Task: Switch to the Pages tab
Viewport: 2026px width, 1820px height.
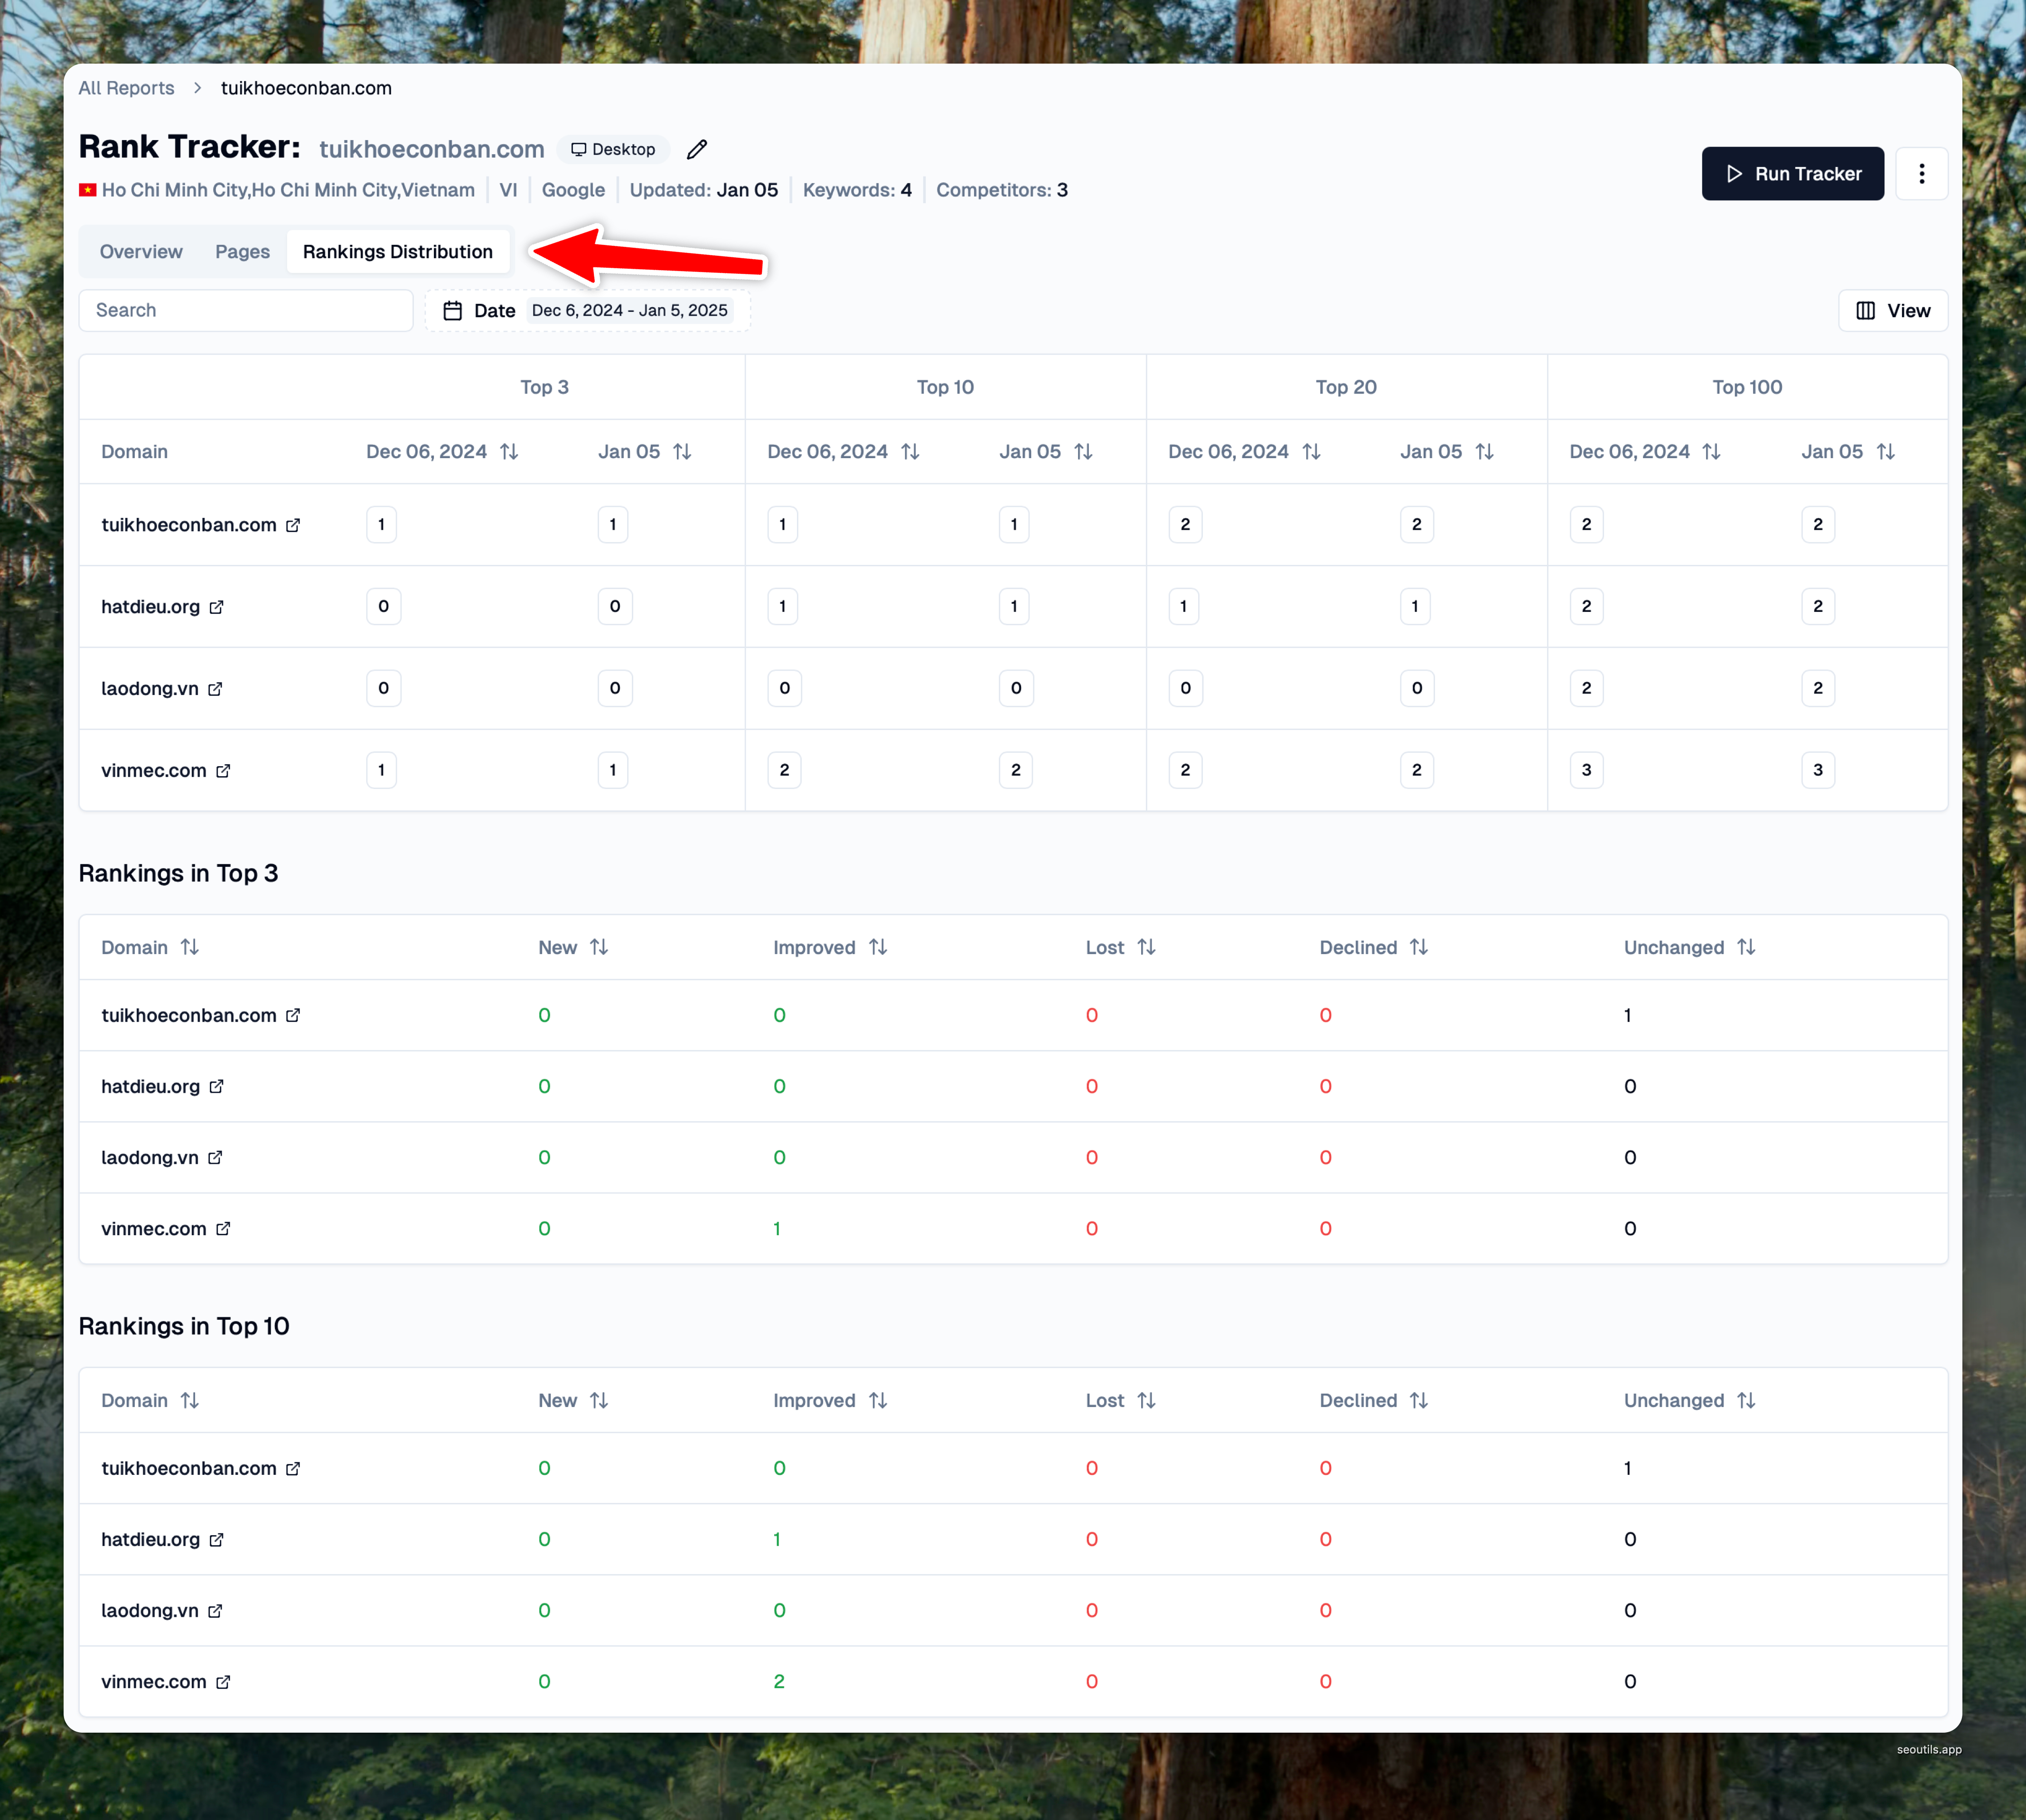Action: 242,252
